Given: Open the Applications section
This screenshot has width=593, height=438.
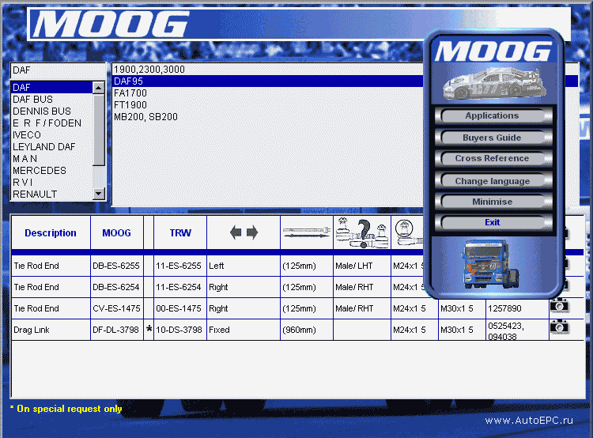Looking at the screenshot, I should pos(493,115).
